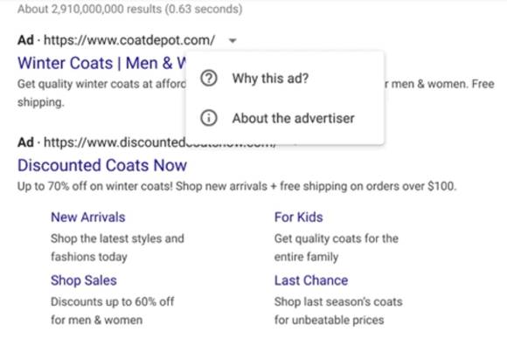
Task: Click the first ad's 'Ad' label
Action: (x=25, y=40)
